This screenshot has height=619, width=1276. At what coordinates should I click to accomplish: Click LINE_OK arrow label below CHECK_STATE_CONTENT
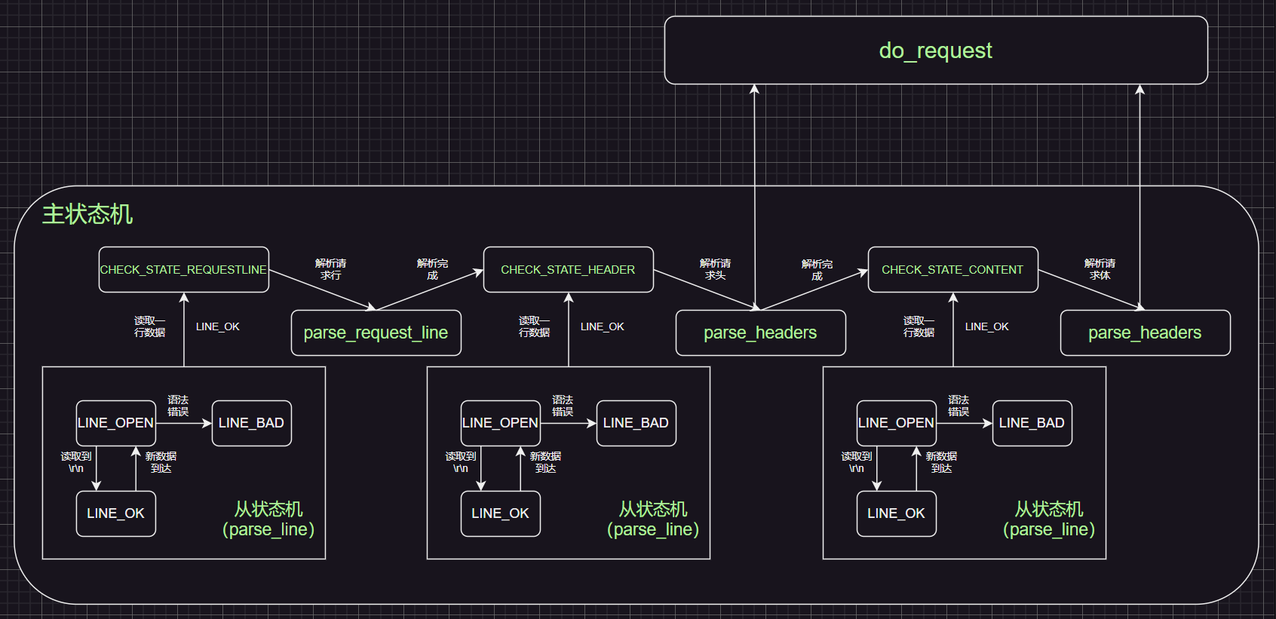click(987, 326)
